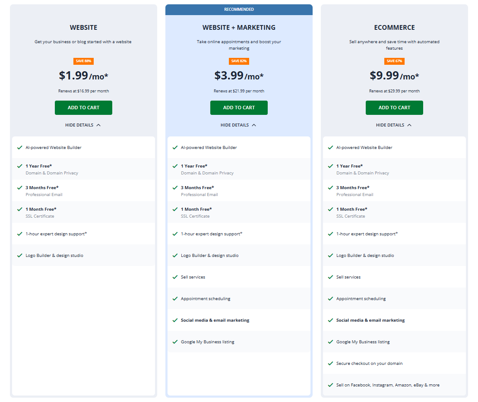Click the SAVE 67% badge on Ecommerce
The height and width of the screenshot is (402, 478).
click(x=394, y=61)
